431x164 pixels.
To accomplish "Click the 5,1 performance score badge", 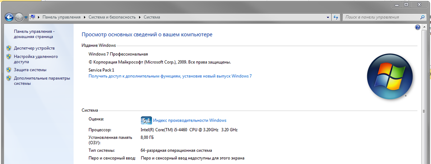I will (146, 120).
